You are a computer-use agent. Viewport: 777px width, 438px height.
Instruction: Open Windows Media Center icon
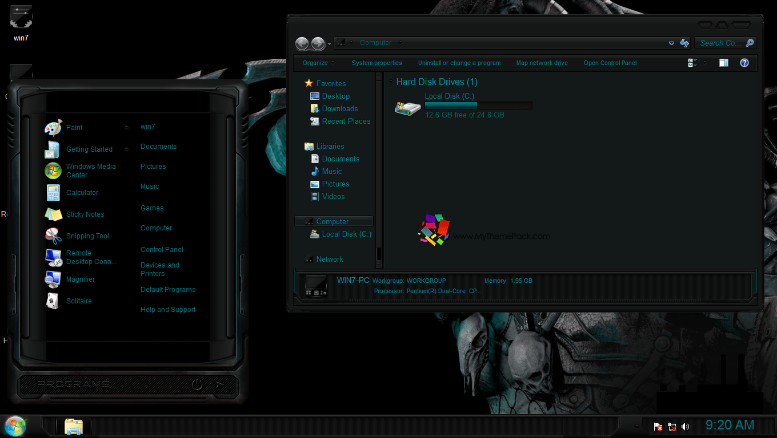[53, 171]
